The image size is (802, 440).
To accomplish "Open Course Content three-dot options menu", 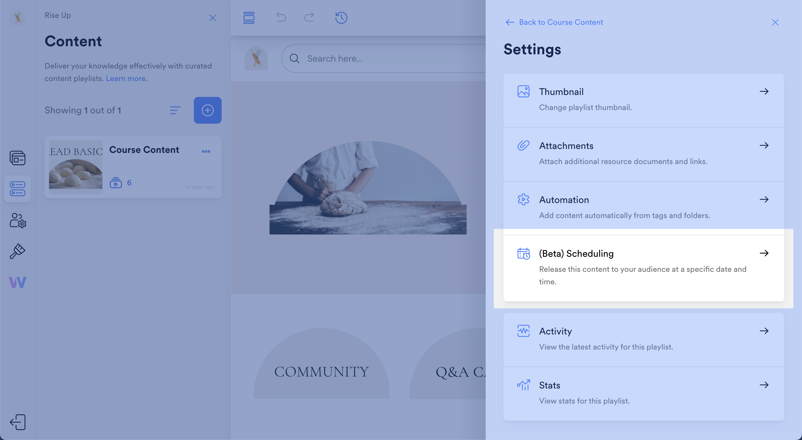I will pos(206,152).
